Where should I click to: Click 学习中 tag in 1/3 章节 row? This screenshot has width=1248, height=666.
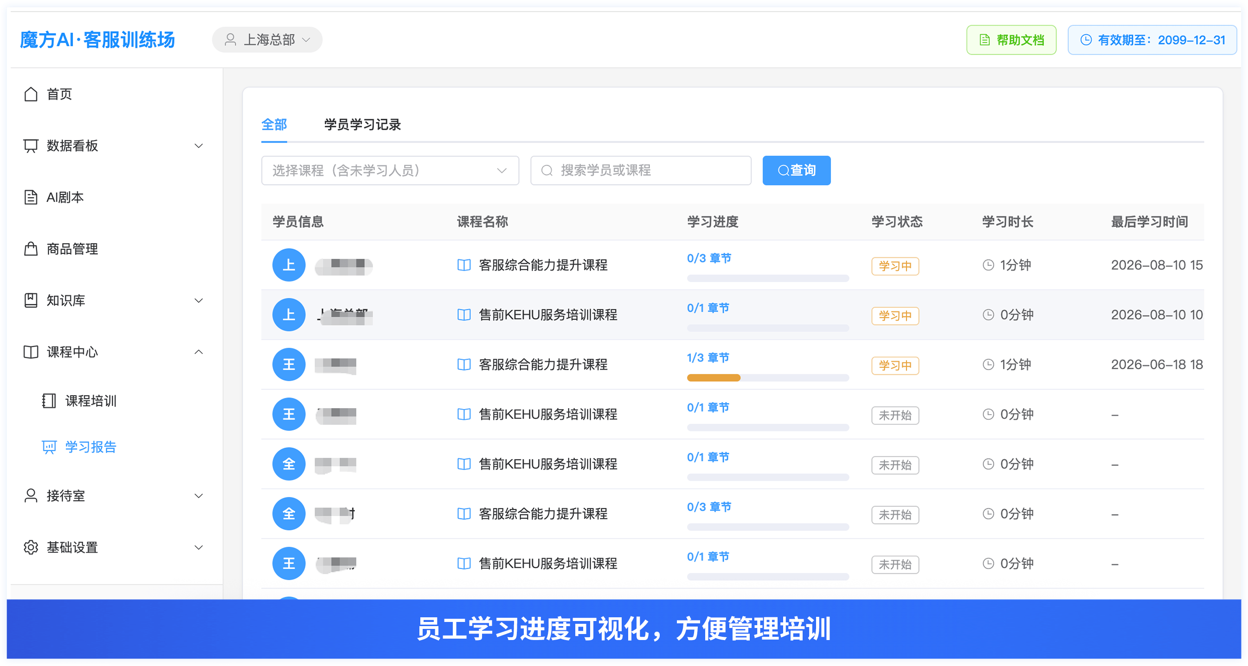coord(895,365)
